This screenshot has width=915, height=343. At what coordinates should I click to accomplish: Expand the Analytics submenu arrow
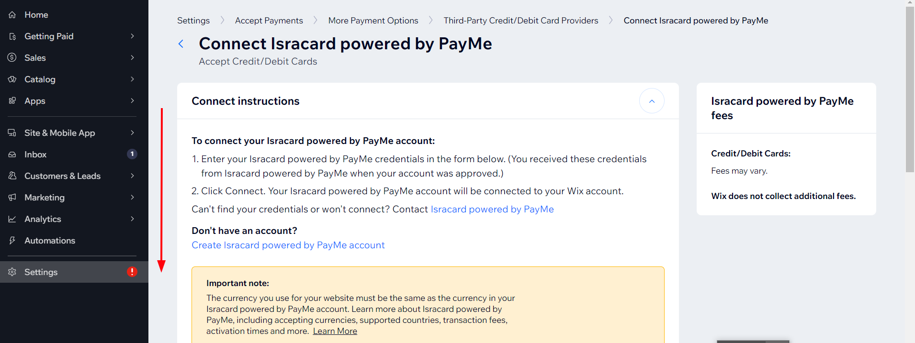coord(132,219)
